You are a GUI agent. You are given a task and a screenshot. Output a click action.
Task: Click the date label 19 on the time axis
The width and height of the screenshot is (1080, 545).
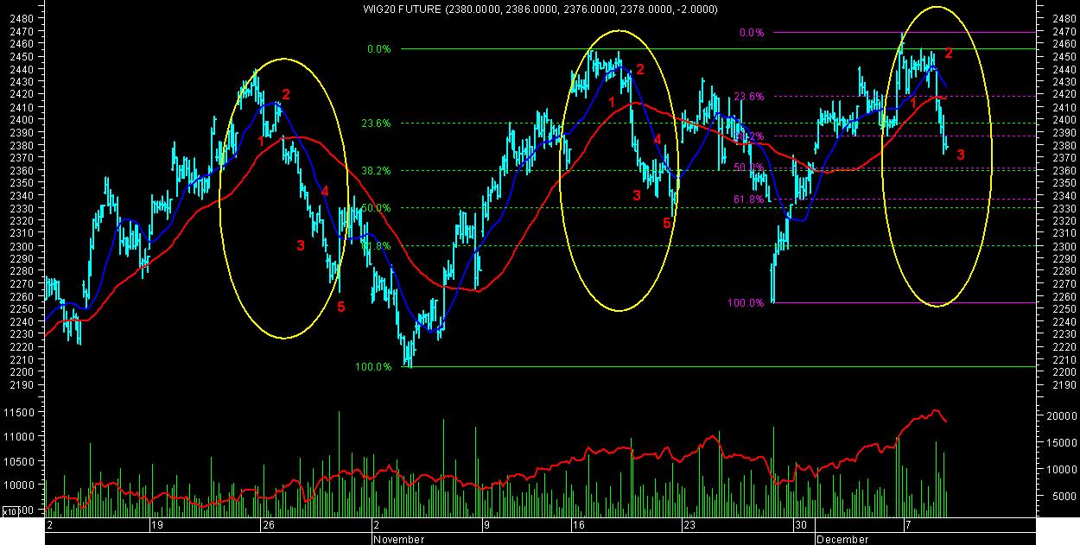(156, 525)
